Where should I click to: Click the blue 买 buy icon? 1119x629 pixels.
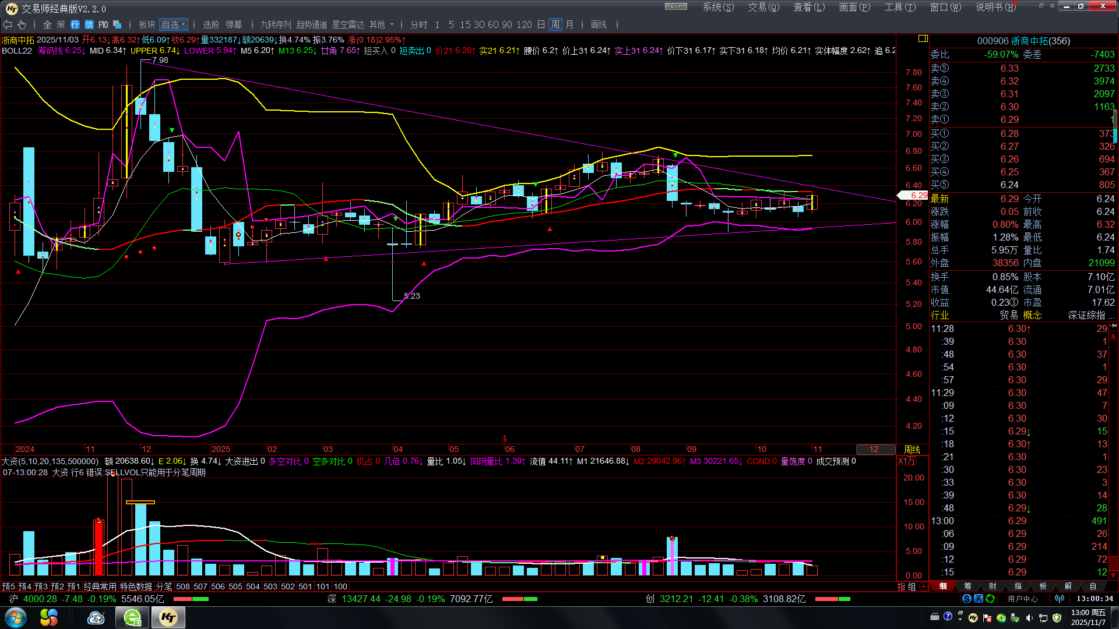979,599
